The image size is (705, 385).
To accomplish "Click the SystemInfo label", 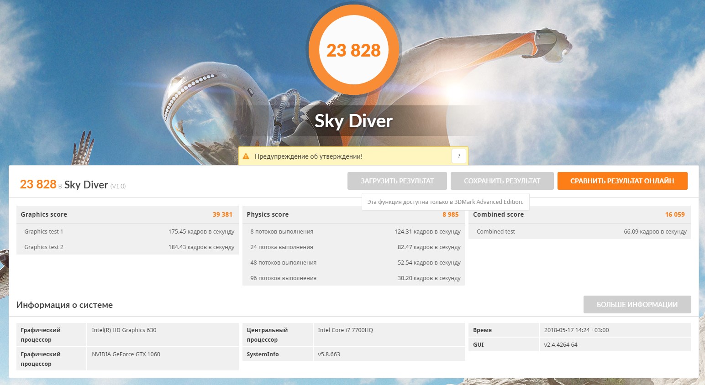I will pos(263,354).
